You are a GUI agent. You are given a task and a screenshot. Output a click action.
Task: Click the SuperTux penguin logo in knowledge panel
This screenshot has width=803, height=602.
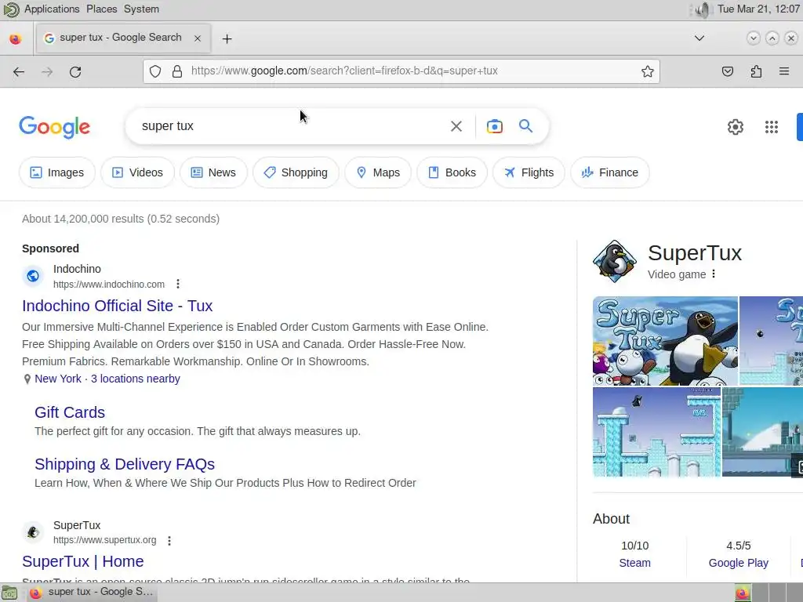coord(615,261)
